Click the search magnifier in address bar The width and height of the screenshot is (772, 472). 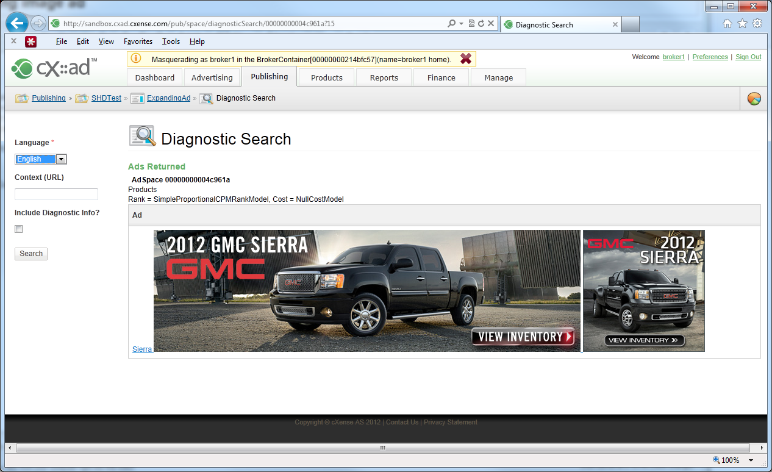452,24
